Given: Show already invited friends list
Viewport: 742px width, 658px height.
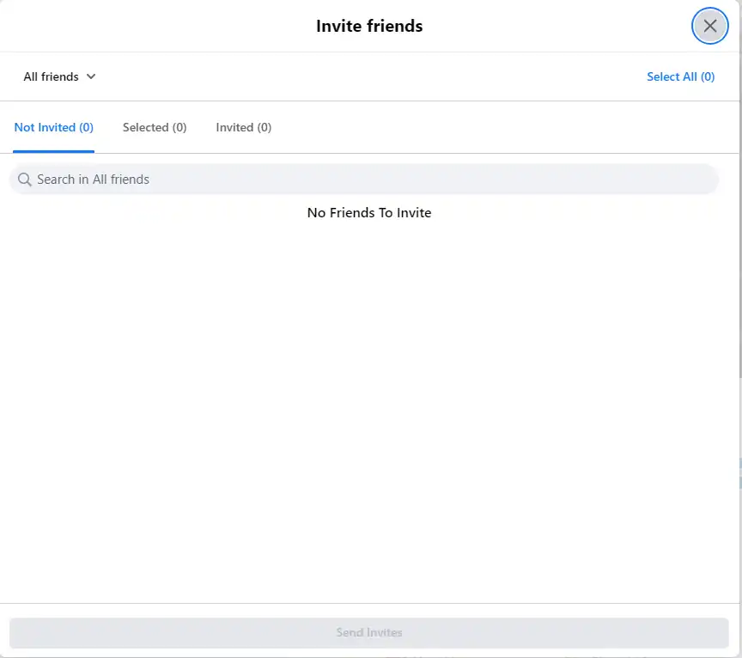Looking at the screenshot, I should (243, 127).
